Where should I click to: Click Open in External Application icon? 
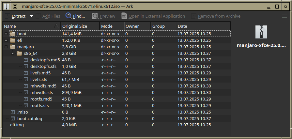pos(124,16)
